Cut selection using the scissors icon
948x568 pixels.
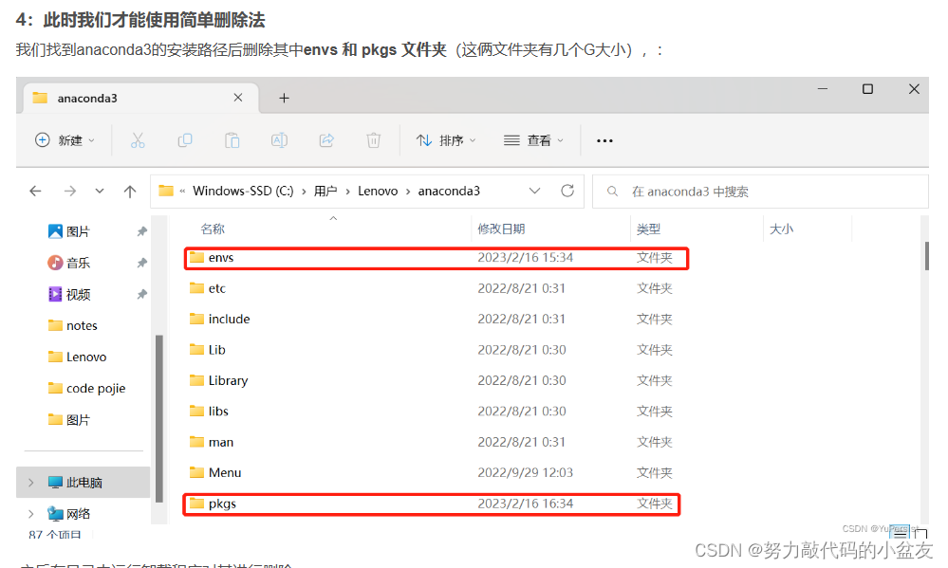click(138, 139)
